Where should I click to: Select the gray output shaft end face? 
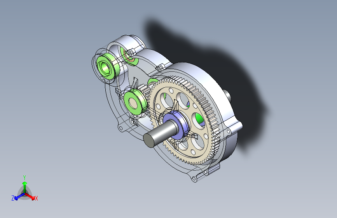(x=149, y=140)
